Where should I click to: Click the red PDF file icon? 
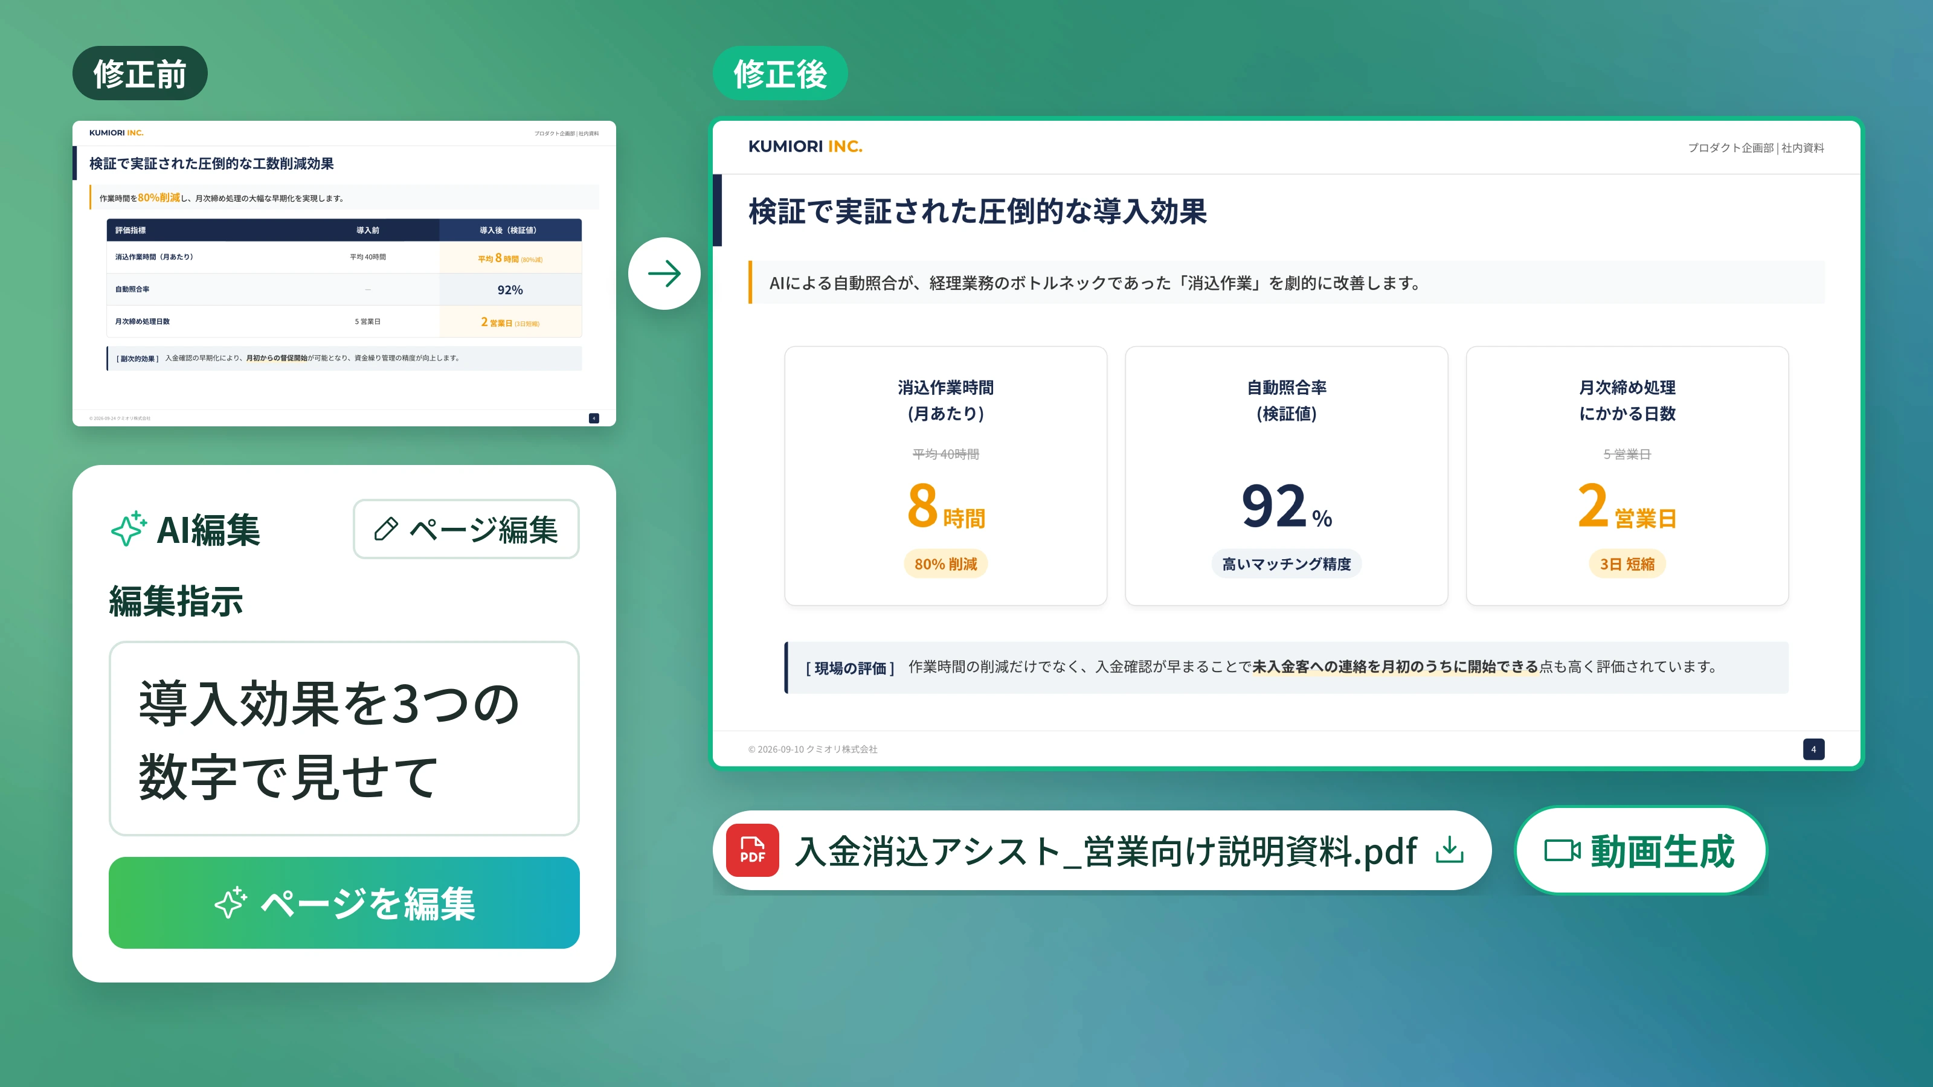point(752,850)
